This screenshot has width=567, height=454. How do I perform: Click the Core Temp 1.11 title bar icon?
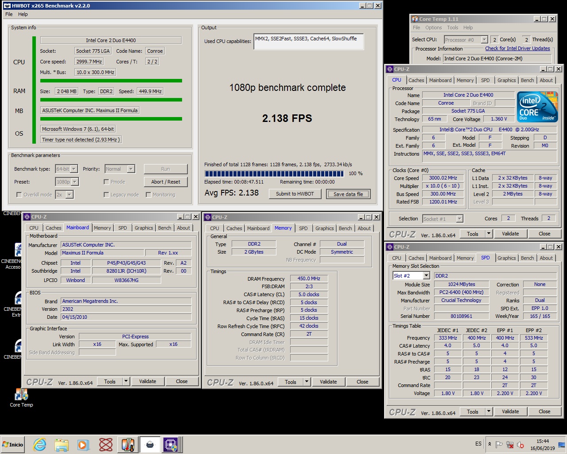[415, 19]
